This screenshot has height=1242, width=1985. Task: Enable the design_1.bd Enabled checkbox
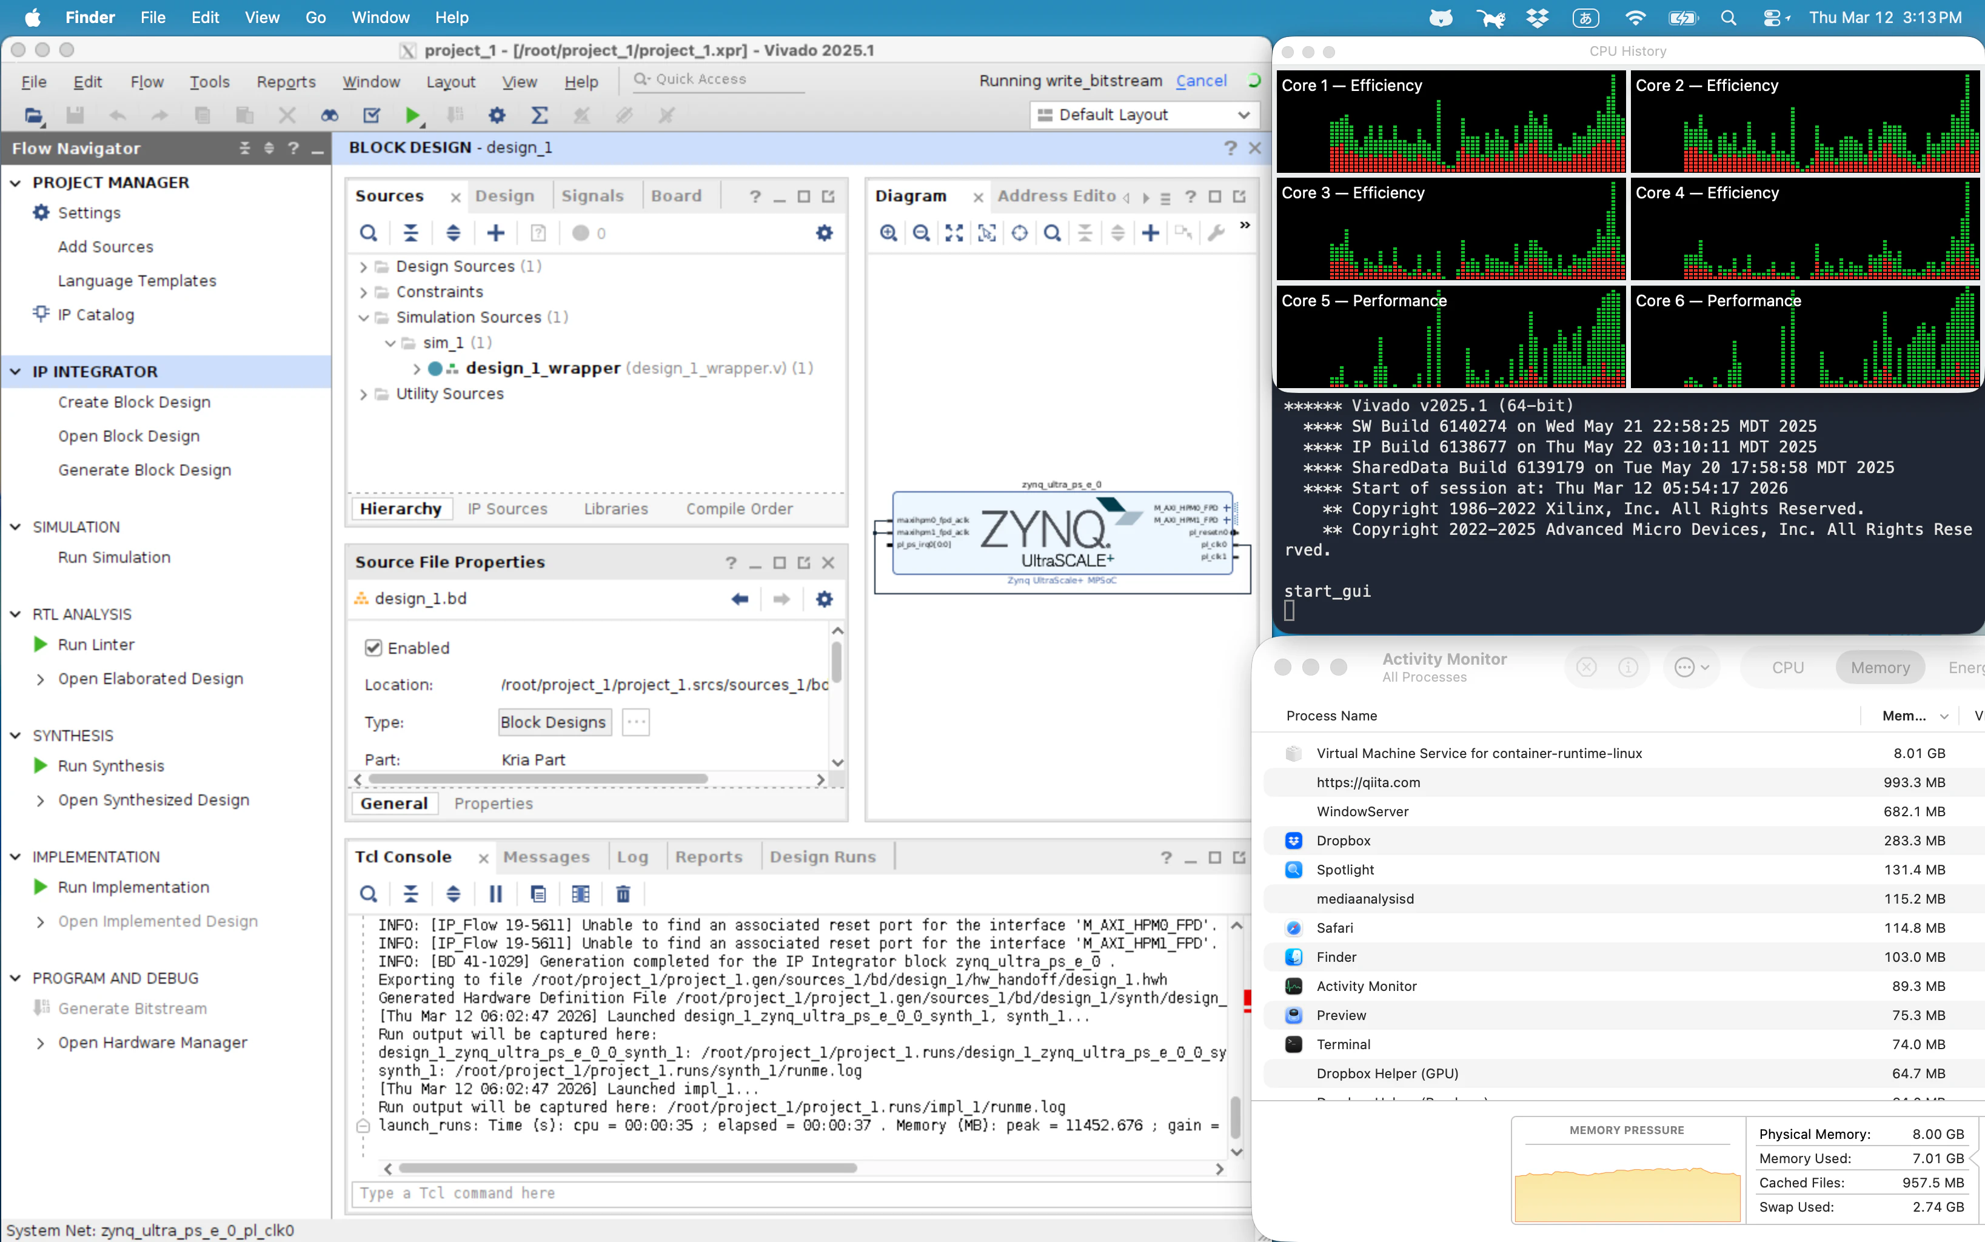(373, 647)
